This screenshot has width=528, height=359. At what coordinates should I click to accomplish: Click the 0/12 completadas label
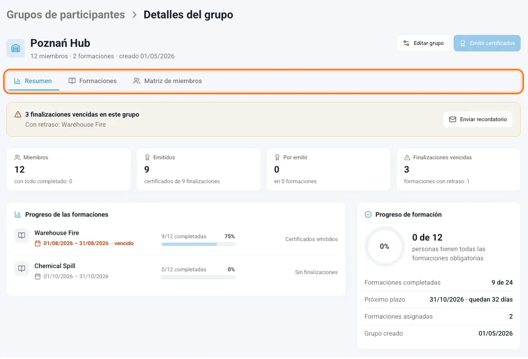click(184, 269)
